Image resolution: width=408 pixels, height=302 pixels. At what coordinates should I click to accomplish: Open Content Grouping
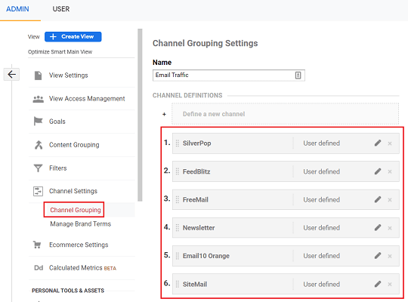(74, 145)
